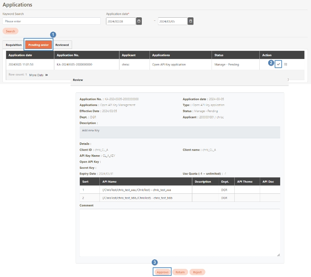Click the Return button

[180, 272]
